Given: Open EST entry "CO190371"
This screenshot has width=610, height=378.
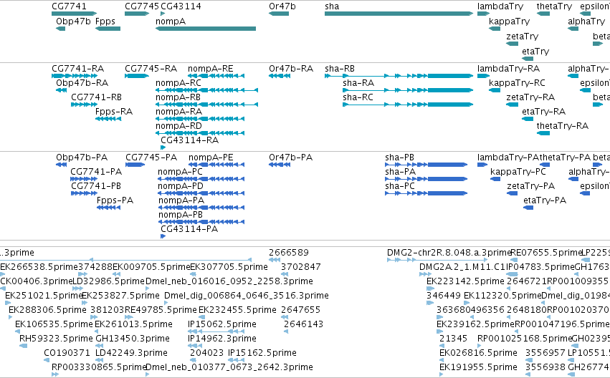Looking at the screenshot, I should [67, 353].
